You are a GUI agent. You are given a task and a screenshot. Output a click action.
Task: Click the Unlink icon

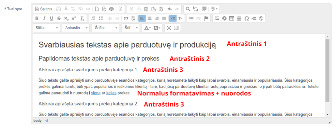(x=199, y=19)
